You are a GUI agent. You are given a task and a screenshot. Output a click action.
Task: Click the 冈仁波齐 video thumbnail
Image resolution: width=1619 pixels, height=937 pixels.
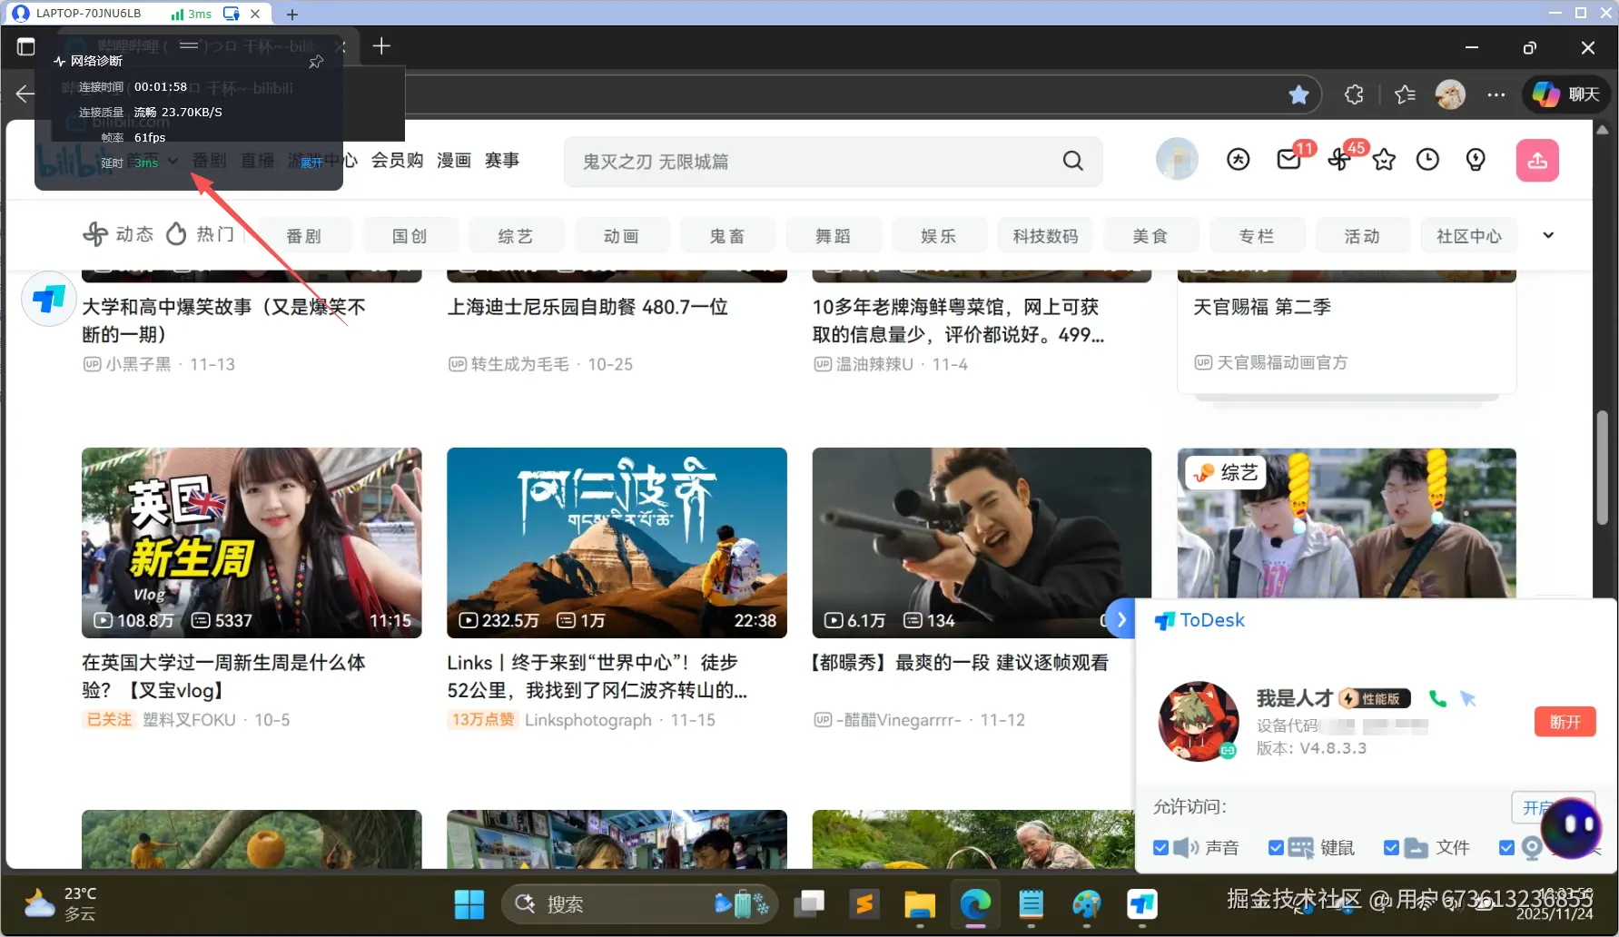(x=617, y=542)
